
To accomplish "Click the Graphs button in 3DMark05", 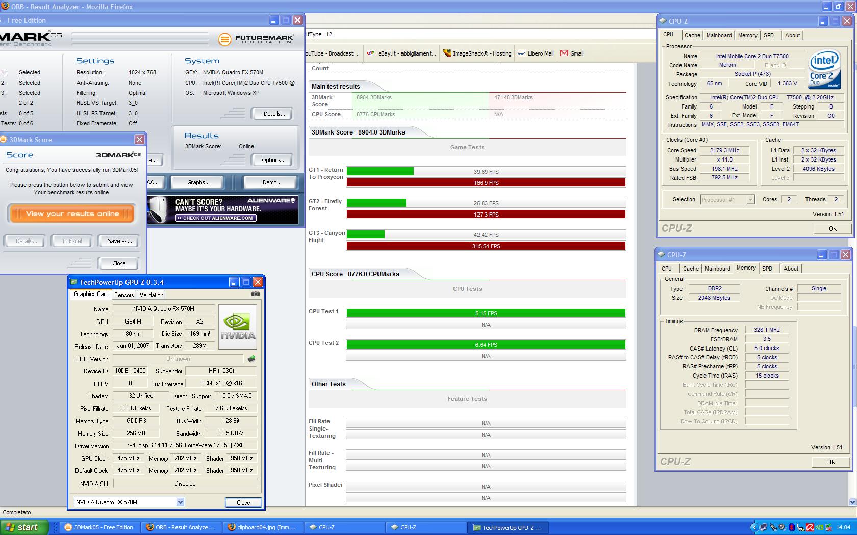I will pos(198,182).
